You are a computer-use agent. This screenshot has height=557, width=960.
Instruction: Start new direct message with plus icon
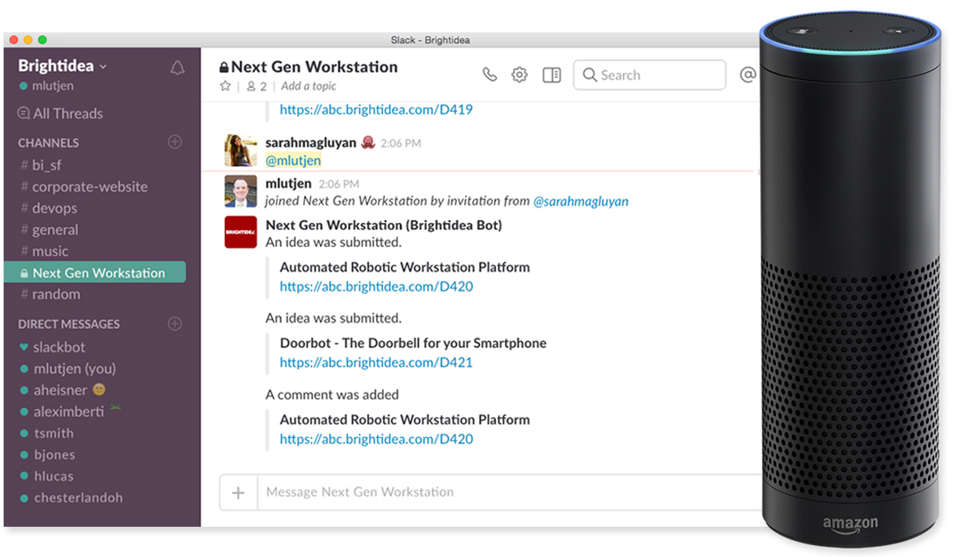pyautogui.click(x=174, y=323)
